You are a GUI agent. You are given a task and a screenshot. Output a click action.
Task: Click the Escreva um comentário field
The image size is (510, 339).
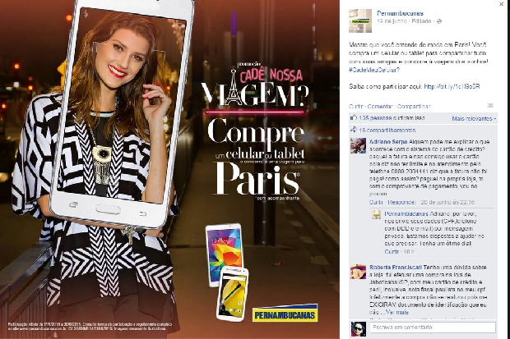[432, 327]
